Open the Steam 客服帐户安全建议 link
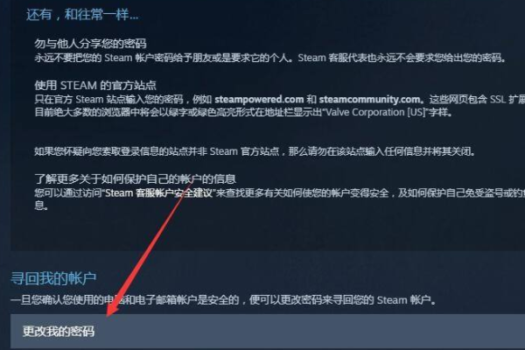The height and width of the screenshot is (350, 525). point(159,193)
